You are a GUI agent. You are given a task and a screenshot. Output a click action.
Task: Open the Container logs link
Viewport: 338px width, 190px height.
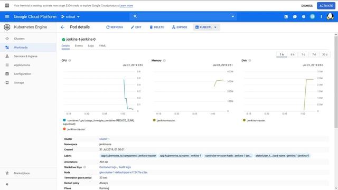pos(108,167)
